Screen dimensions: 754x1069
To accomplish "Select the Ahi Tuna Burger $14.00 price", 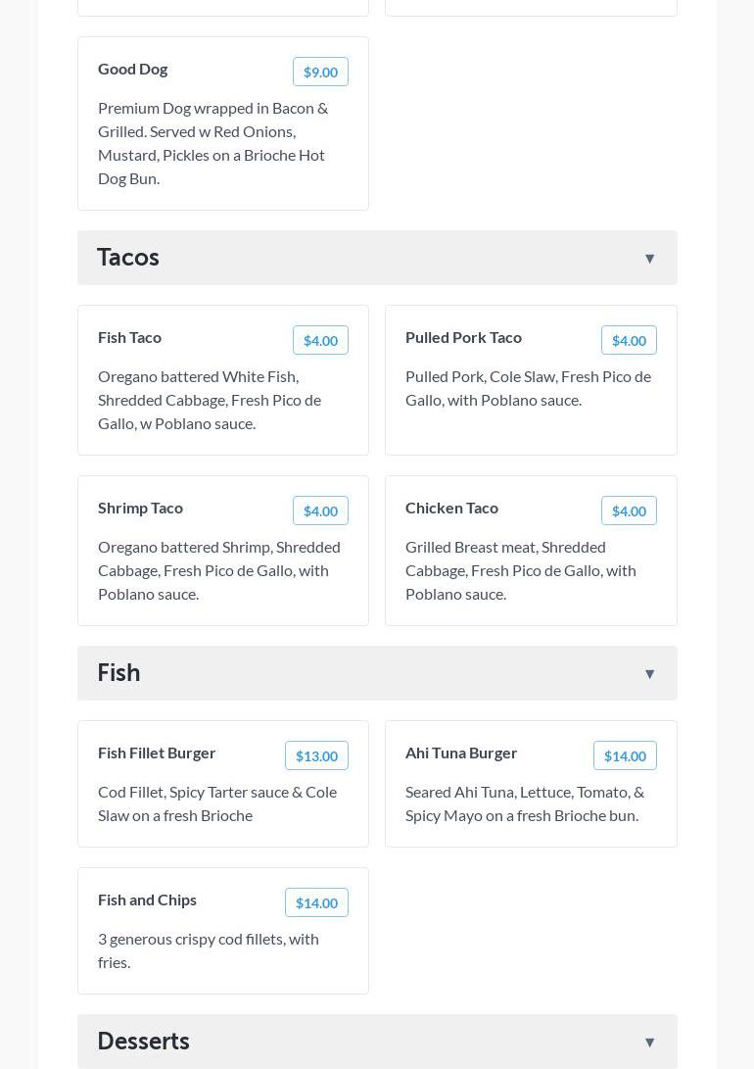I will point(625,755).
